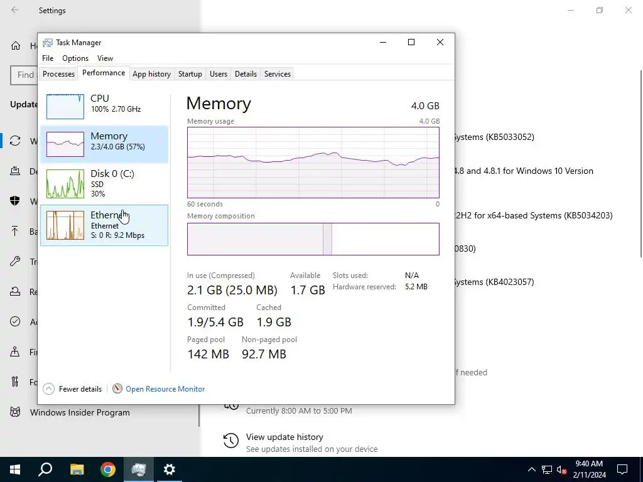Click the Windows Insider cat icon
The image size is (643, 482).
(x=15, y=412)
